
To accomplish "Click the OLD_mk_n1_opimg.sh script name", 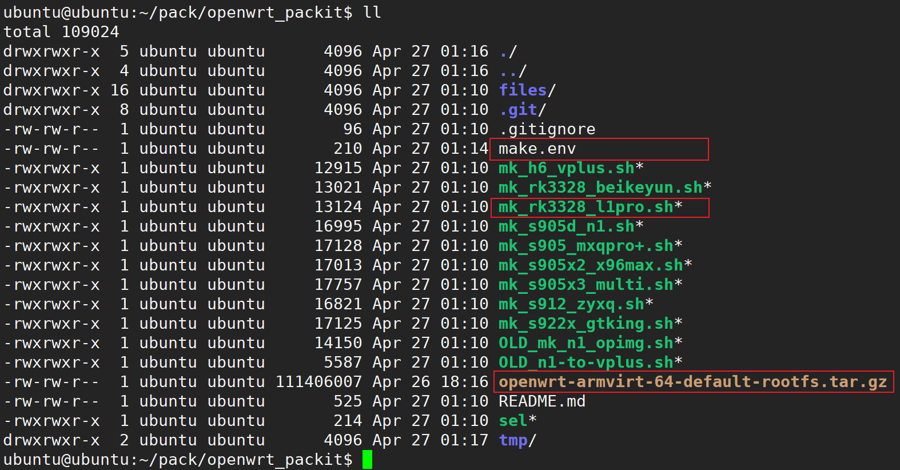I will (x=586, y=343).
